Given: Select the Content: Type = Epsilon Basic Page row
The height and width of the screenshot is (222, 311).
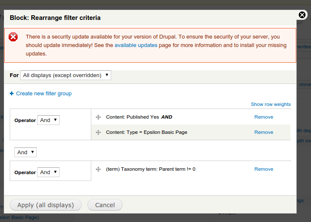Looking at the screenshot, I should click(x=191, y=132).
